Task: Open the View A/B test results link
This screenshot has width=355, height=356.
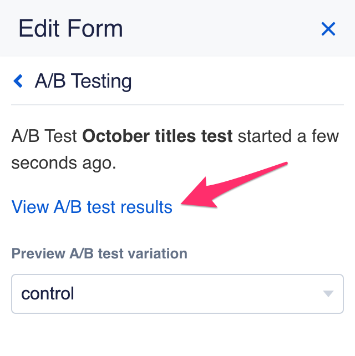Action: (x=92, y=207)
